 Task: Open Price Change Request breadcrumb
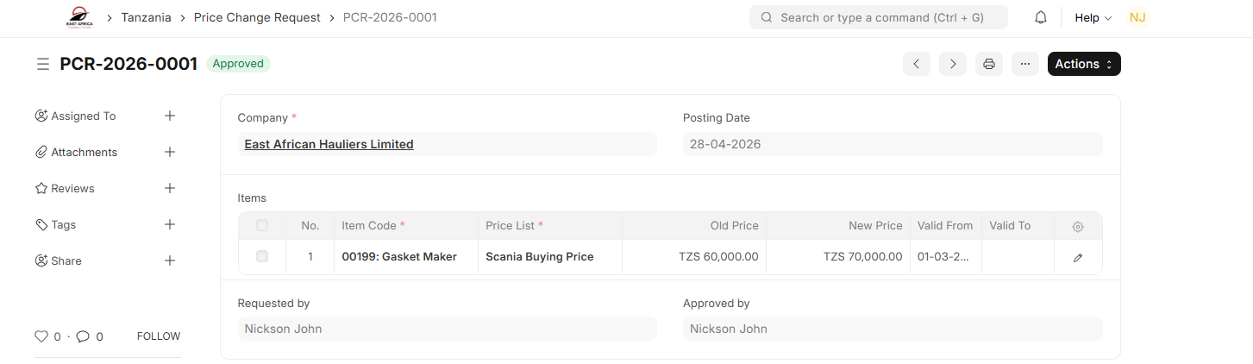(x=257, y=17)
